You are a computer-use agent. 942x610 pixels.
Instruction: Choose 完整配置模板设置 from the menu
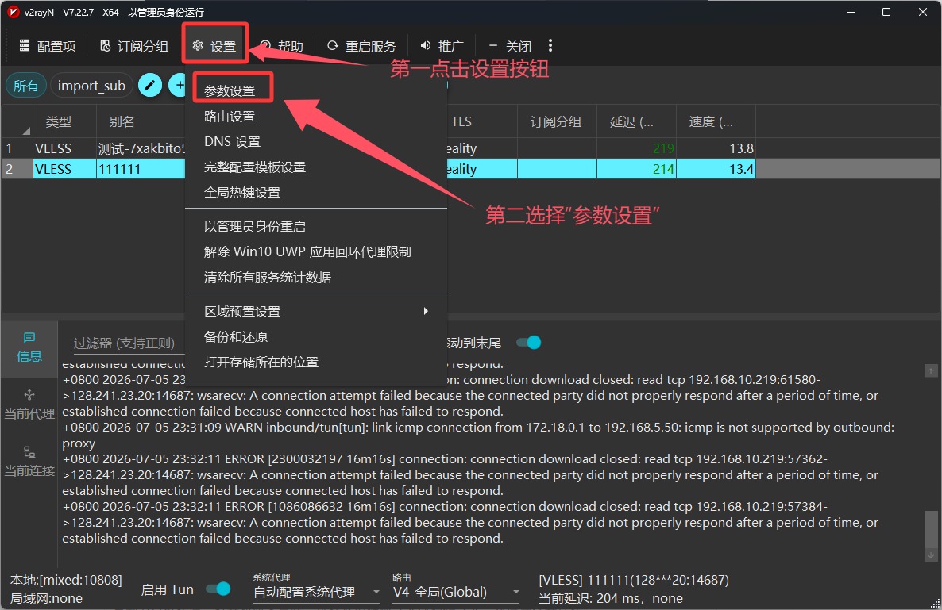255,167
